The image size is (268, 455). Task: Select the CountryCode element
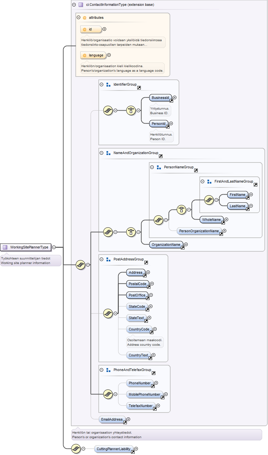[x=139, y=329]
